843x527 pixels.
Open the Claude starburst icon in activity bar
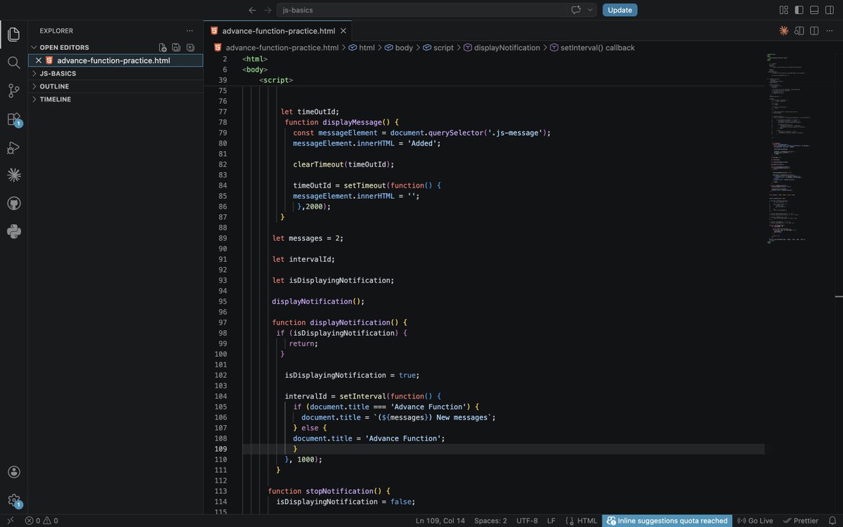(13, 175)
